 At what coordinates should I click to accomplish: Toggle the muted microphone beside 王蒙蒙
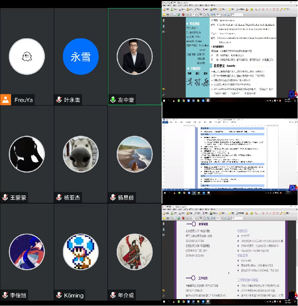5,197
